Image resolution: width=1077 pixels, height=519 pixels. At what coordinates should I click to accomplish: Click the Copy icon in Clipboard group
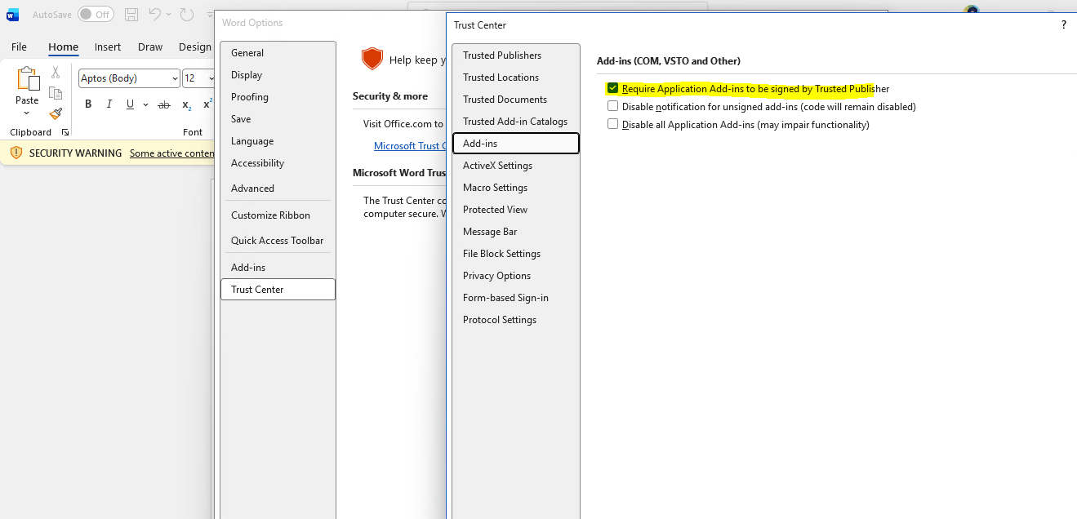click(x=55, y=93)
